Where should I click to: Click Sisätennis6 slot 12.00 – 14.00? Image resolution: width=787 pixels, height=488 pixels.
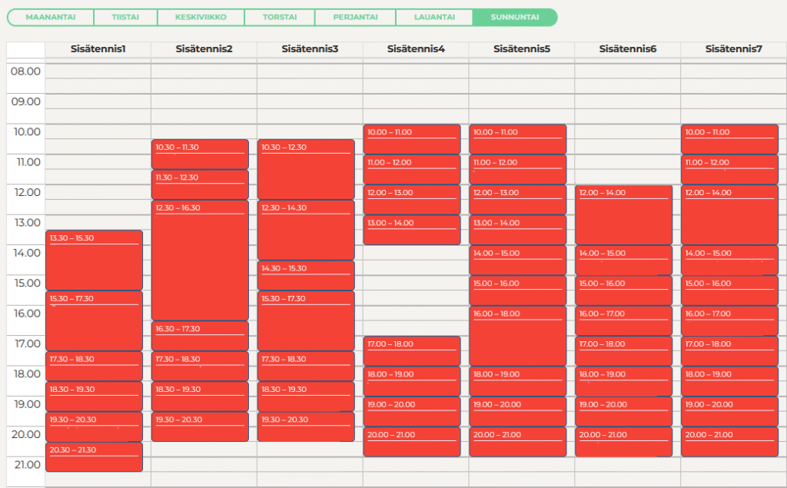point(623,214)
